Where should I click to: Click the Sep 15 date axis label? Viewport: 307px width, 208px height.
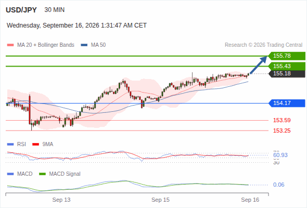tap(160, 200)
